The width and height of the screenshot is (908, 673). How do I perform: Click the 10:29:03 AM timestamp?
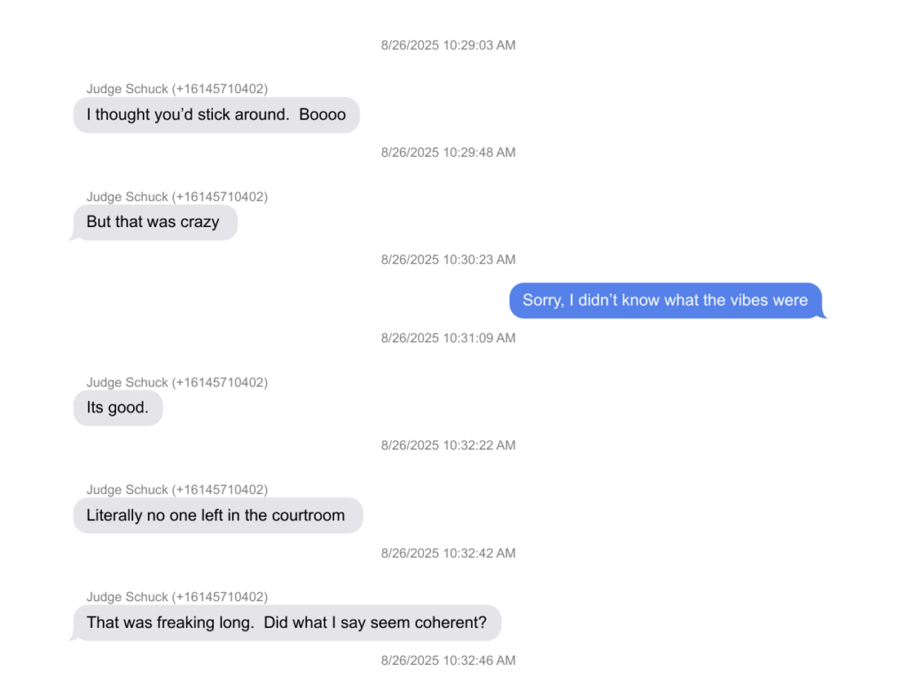[448, 45]
